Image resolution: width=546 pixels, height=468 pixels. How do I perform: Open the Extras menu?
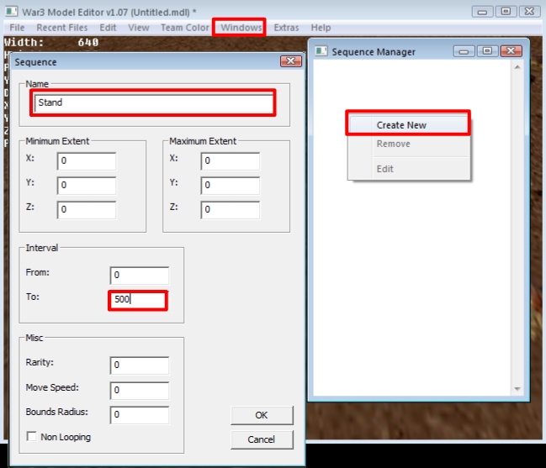pyautogui.click(x=286, y=28)
